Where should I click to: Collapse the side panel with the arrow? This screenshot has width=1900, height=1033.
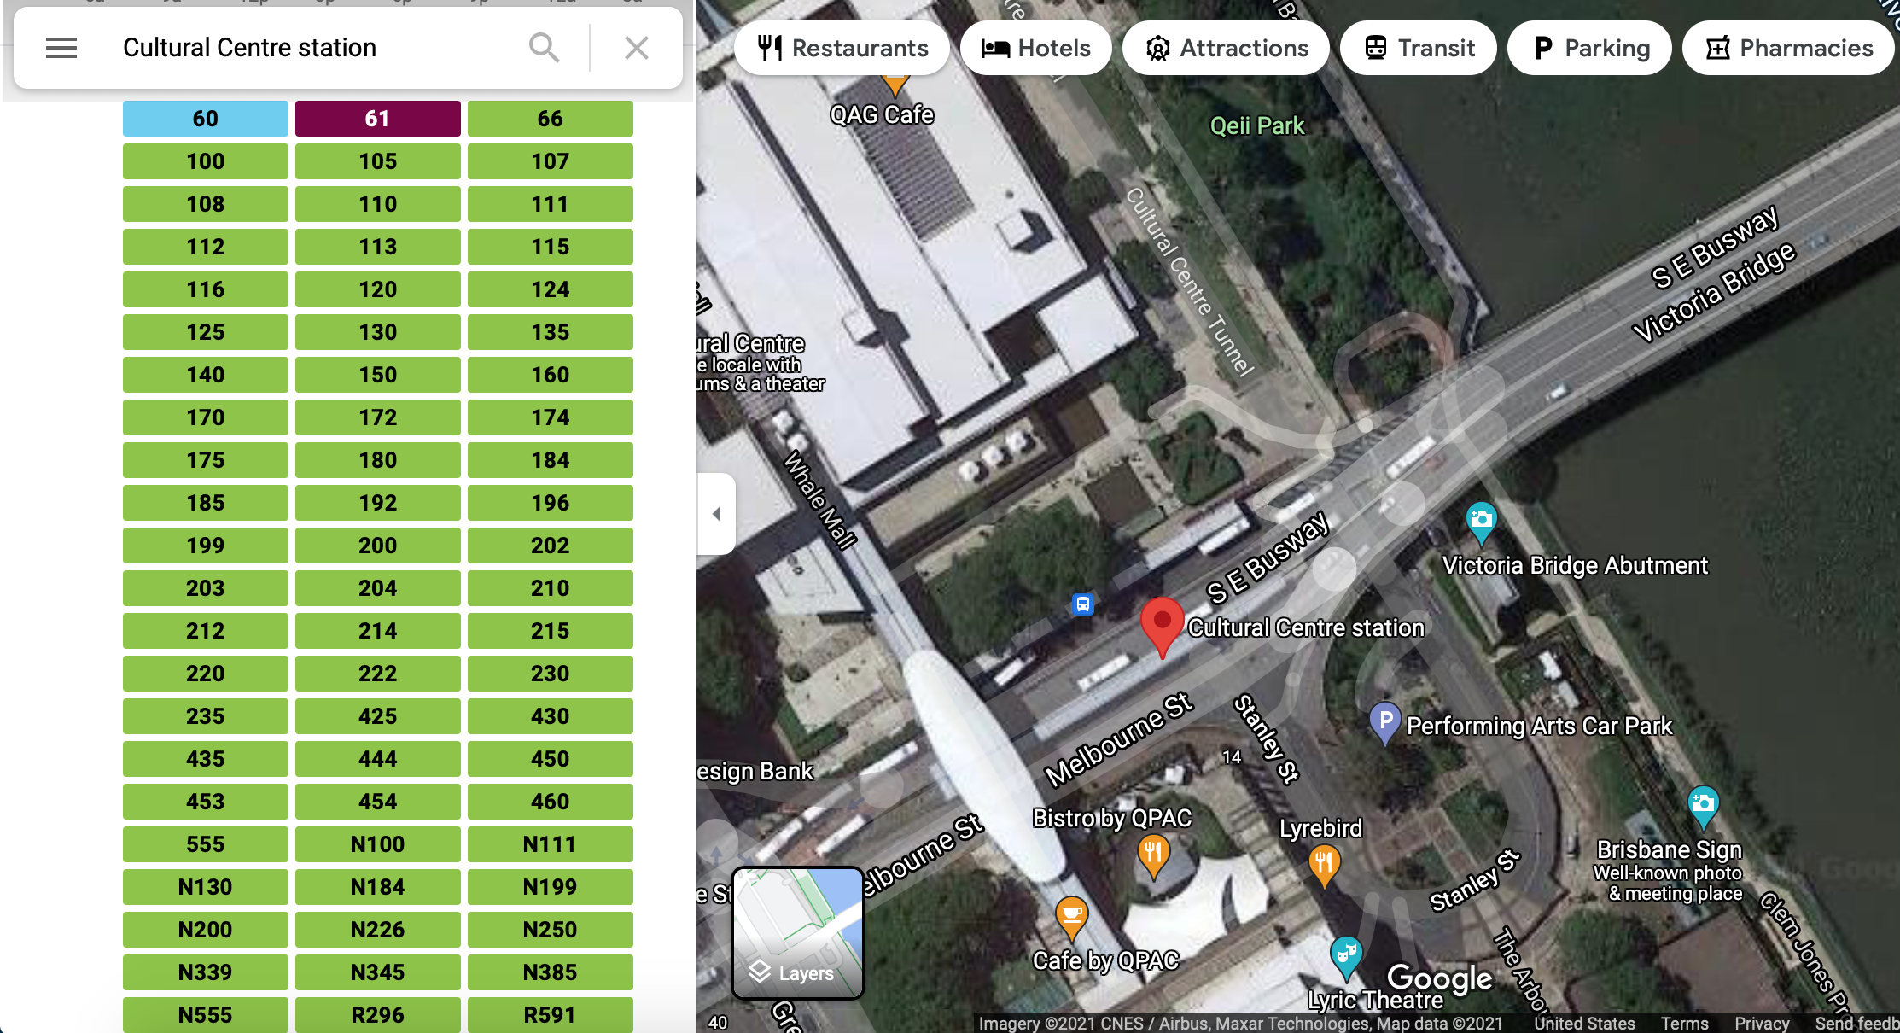[716, 514]
